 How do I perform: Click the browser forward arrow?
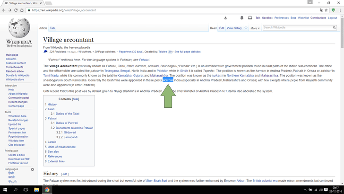pos(10,10)
